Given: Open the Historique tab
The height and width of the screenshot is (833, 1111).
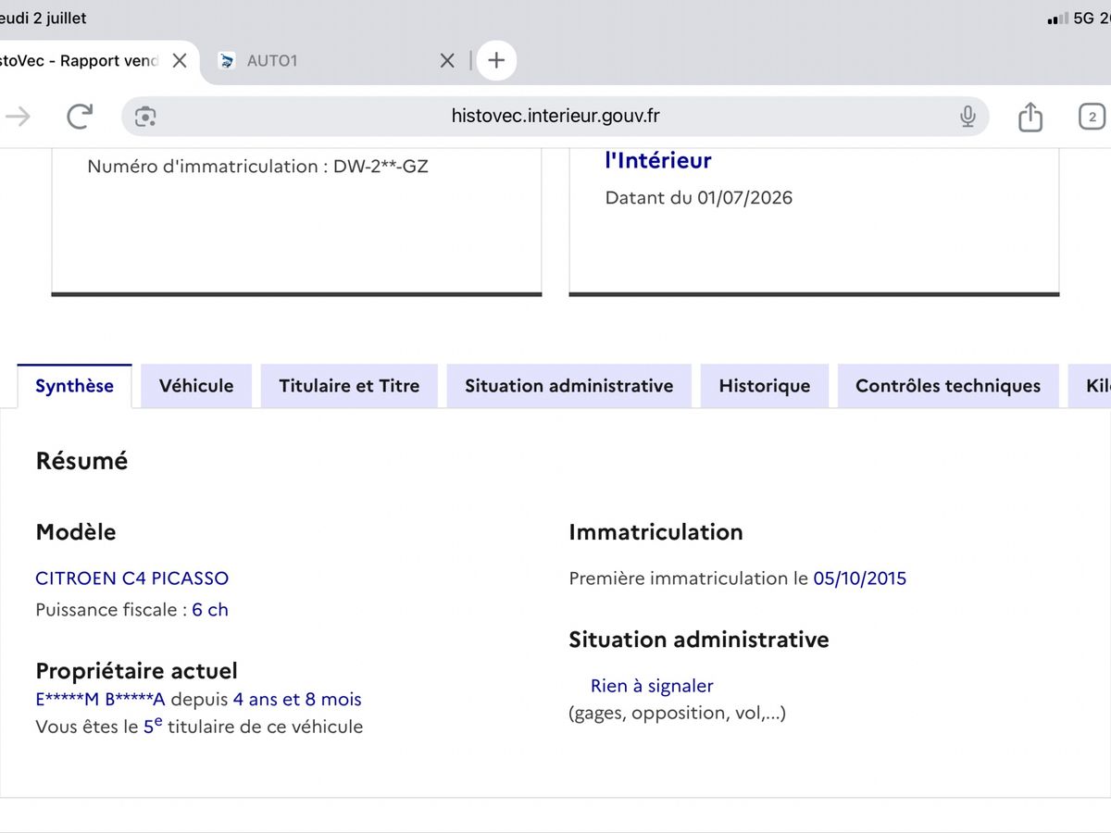Looking at the screenshot, I should [x=765, y=386].
